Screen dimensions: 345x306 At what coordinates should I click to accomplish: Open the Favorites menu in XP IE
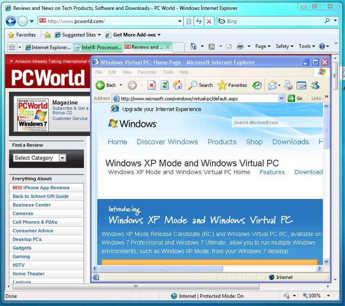147,72
